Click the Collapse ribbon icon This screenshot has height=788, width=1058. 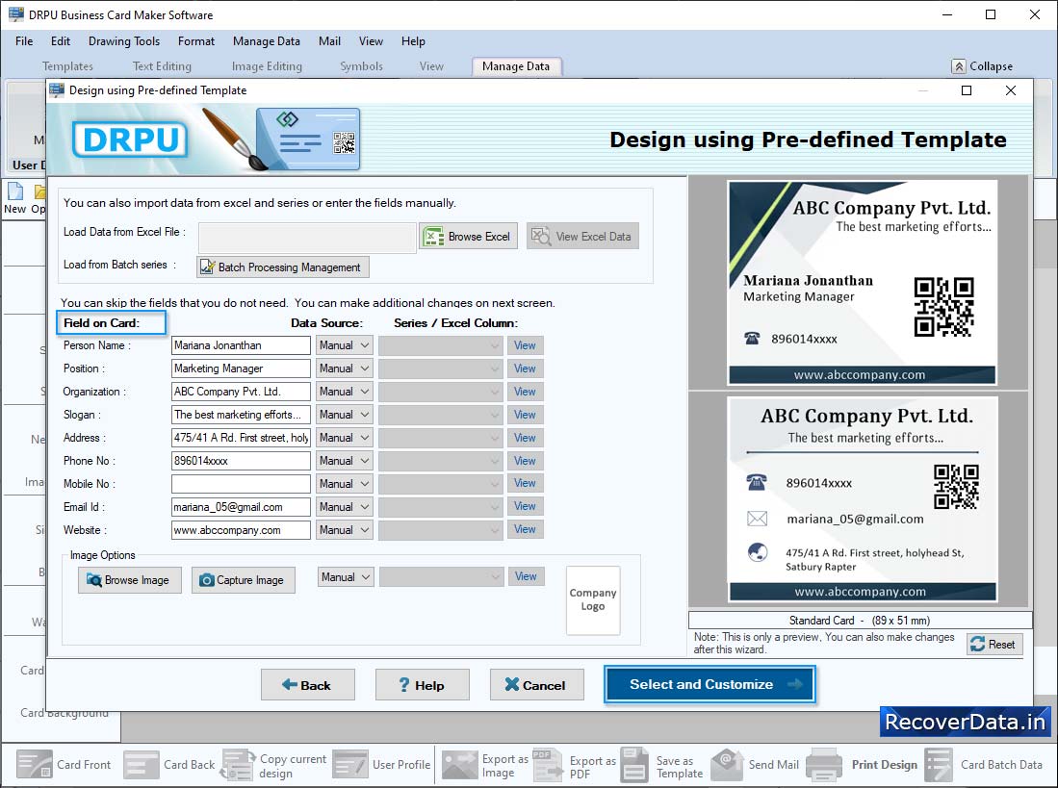click(x=958, y=66)
